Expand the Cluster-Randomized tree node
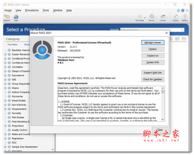 [x=5, y=54]
